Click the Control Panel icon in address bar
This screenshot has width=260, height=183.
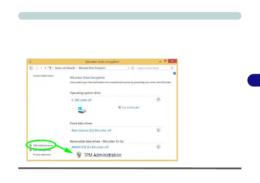tap(50, 68)
